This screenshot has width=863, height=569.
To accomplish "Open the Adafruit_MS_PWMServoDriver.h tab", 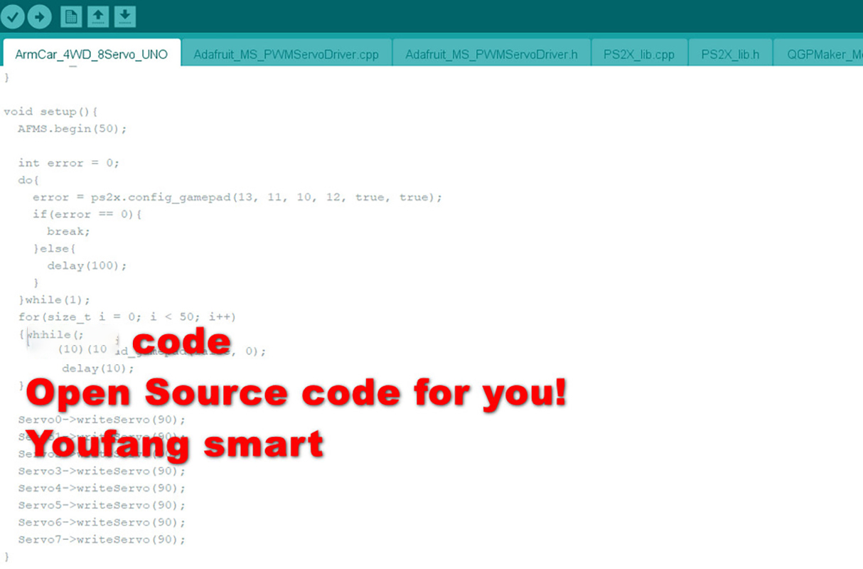I will 491,54.
